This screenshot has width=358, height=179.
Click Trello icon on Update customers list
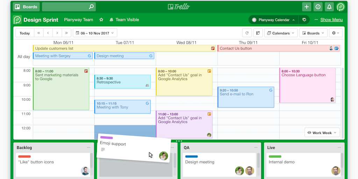[213, 48]
